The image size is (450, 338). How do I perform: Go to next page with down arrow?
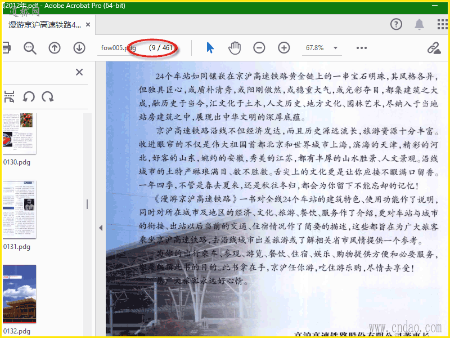click(79, 48)
